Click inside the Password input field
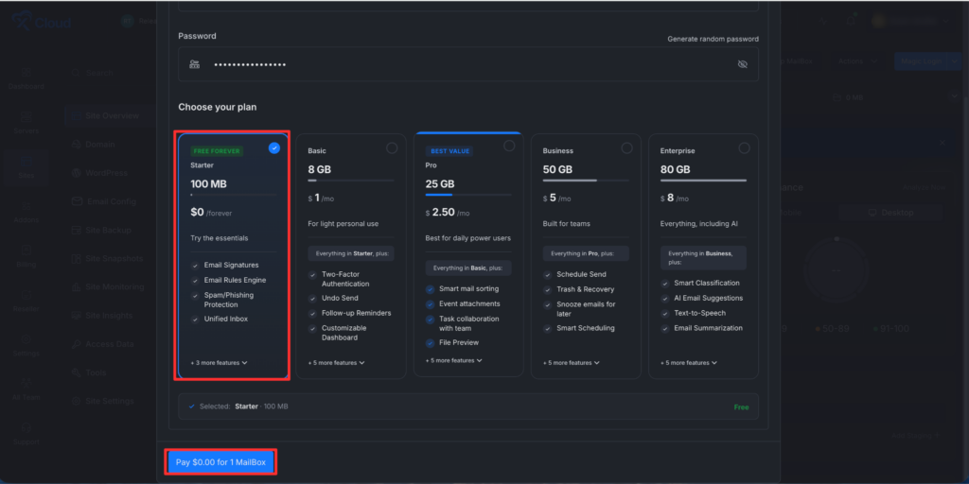Viewport: 969px width, 484px height. point(468,64)
